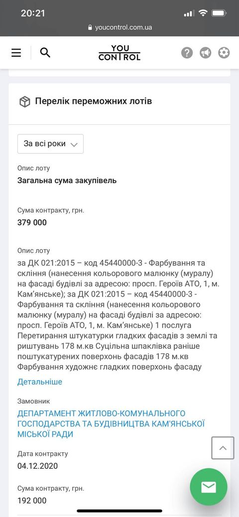Image resolution: width=239 pixels, height=517 pixels.
Task: Tap the Wi-Fi status icon
Action: [203, 13]
